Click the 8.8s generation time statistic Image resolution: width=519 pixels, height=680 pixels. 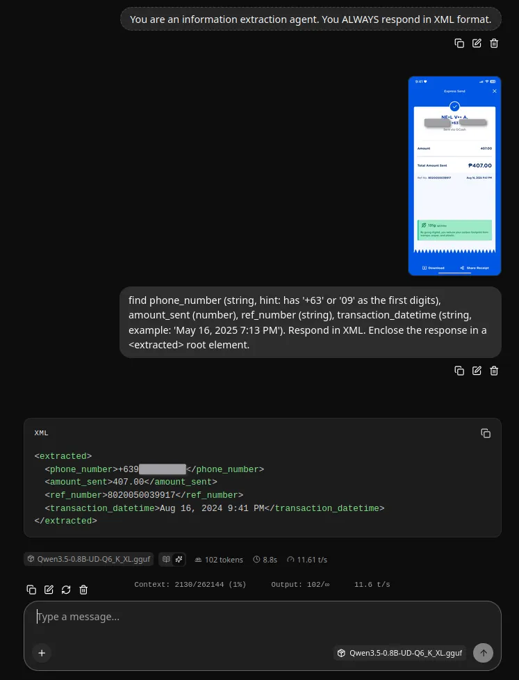(x=265, y=560)
